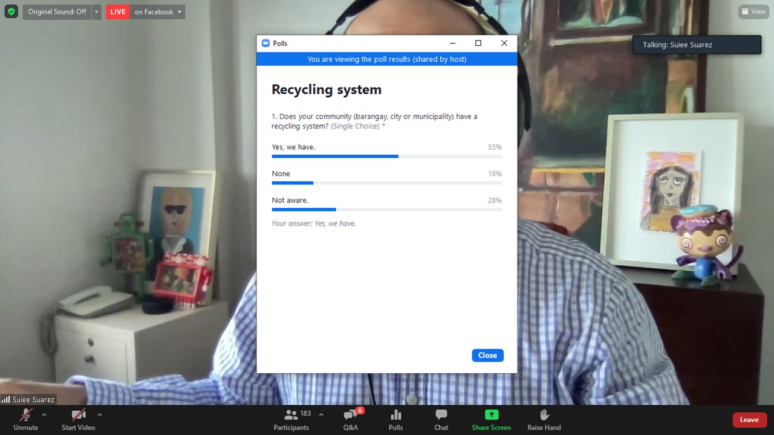
Task: Unmute the microphone
Action: click(25, 419)
